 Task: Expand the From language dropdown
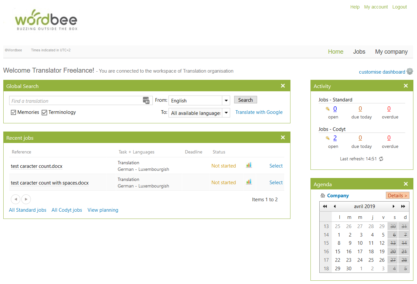point(226,100)
